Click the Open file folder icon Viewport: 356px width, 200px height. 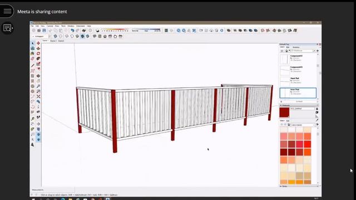tap(39, 31)
